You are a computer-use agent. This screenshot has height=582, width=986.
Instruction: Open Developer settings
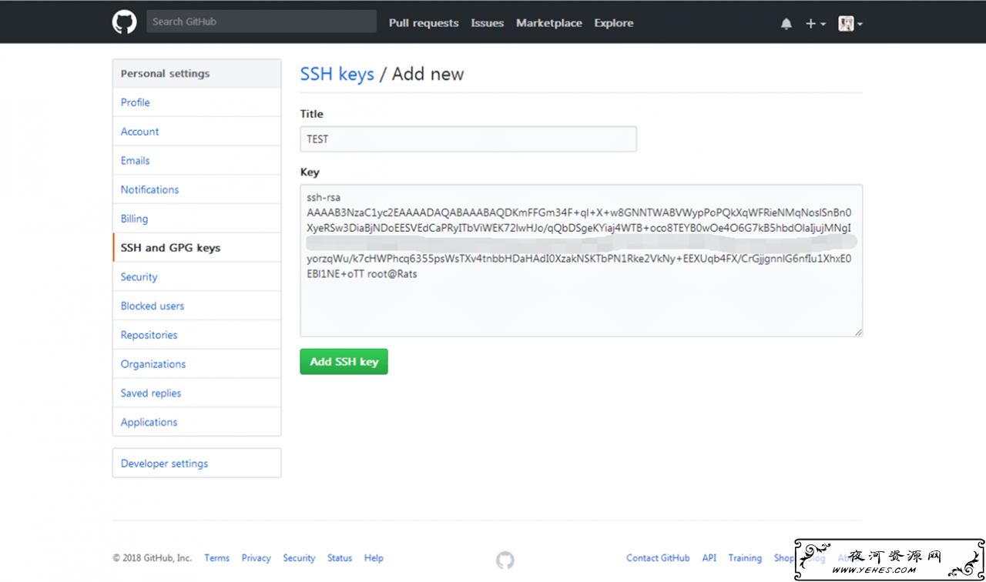click(196, 463)
